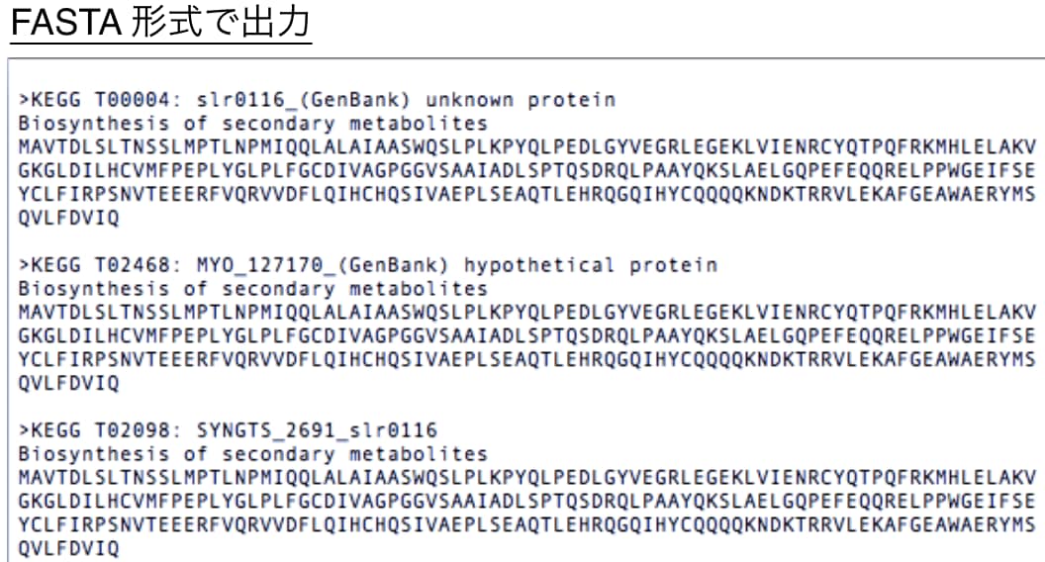Click the last 'QVLFDVIQ' sequence ending
The height and width of the screenshot is (562, 1045).
click(68, 549)
